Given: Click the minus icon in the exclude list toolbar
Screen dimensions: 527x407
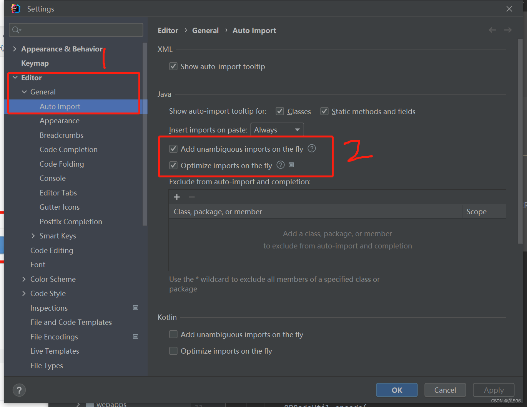Looking at the screenshot, I should [x=191, y=197].
